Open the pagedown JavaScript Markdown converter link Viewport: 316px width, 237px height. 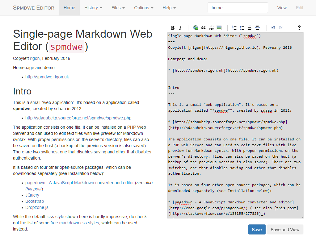(x=80, y=183)
